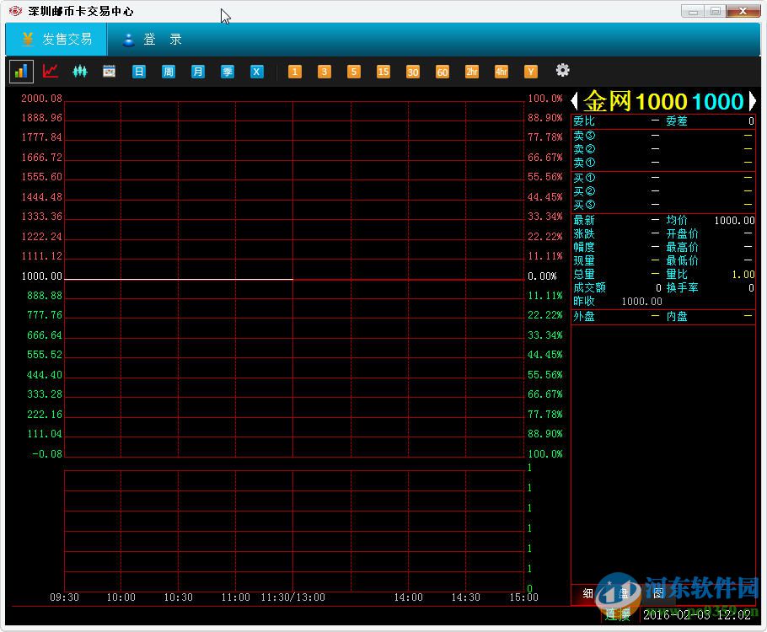Click the 外盘 label
This screenshot has width=767, height=632.
[583, 317]
